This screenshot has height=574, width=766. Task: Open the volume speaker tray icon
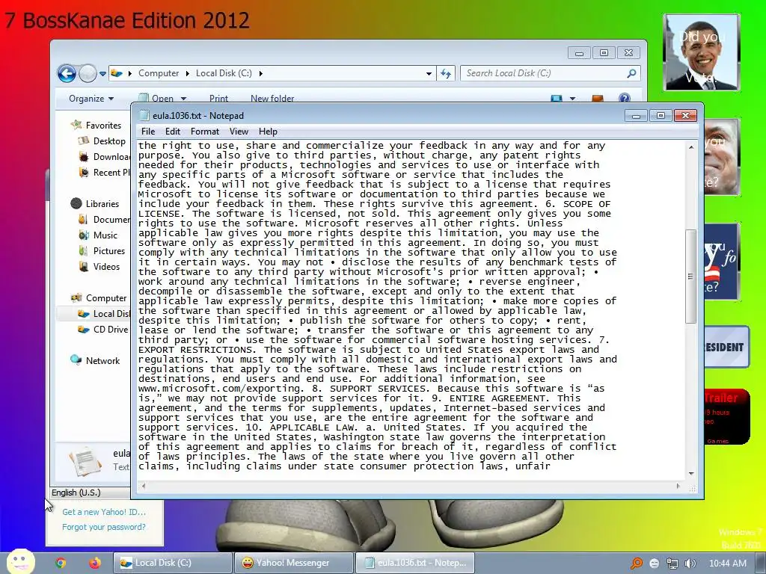[690, 564]
